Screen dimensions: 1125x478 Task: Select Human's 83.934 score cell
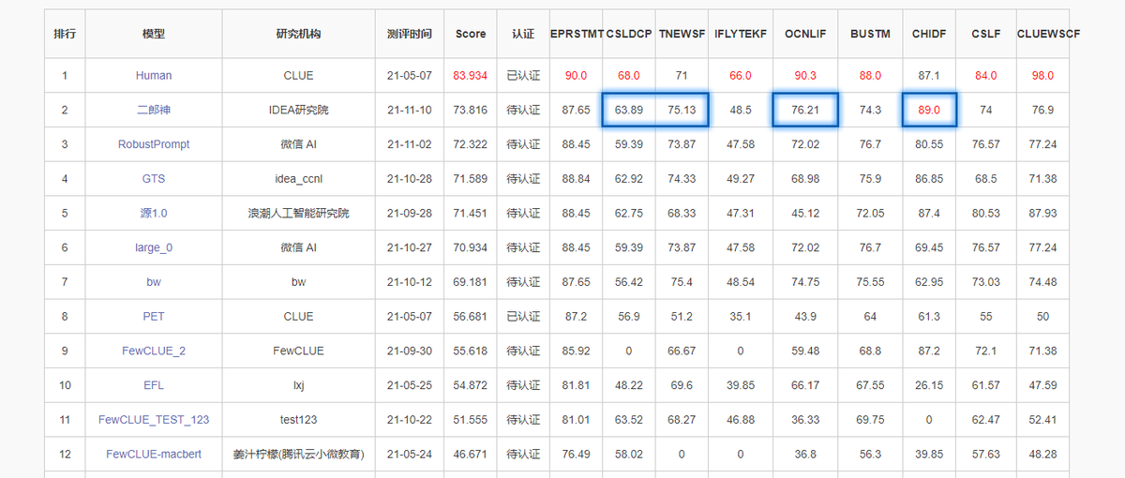(x=471, y=76)
